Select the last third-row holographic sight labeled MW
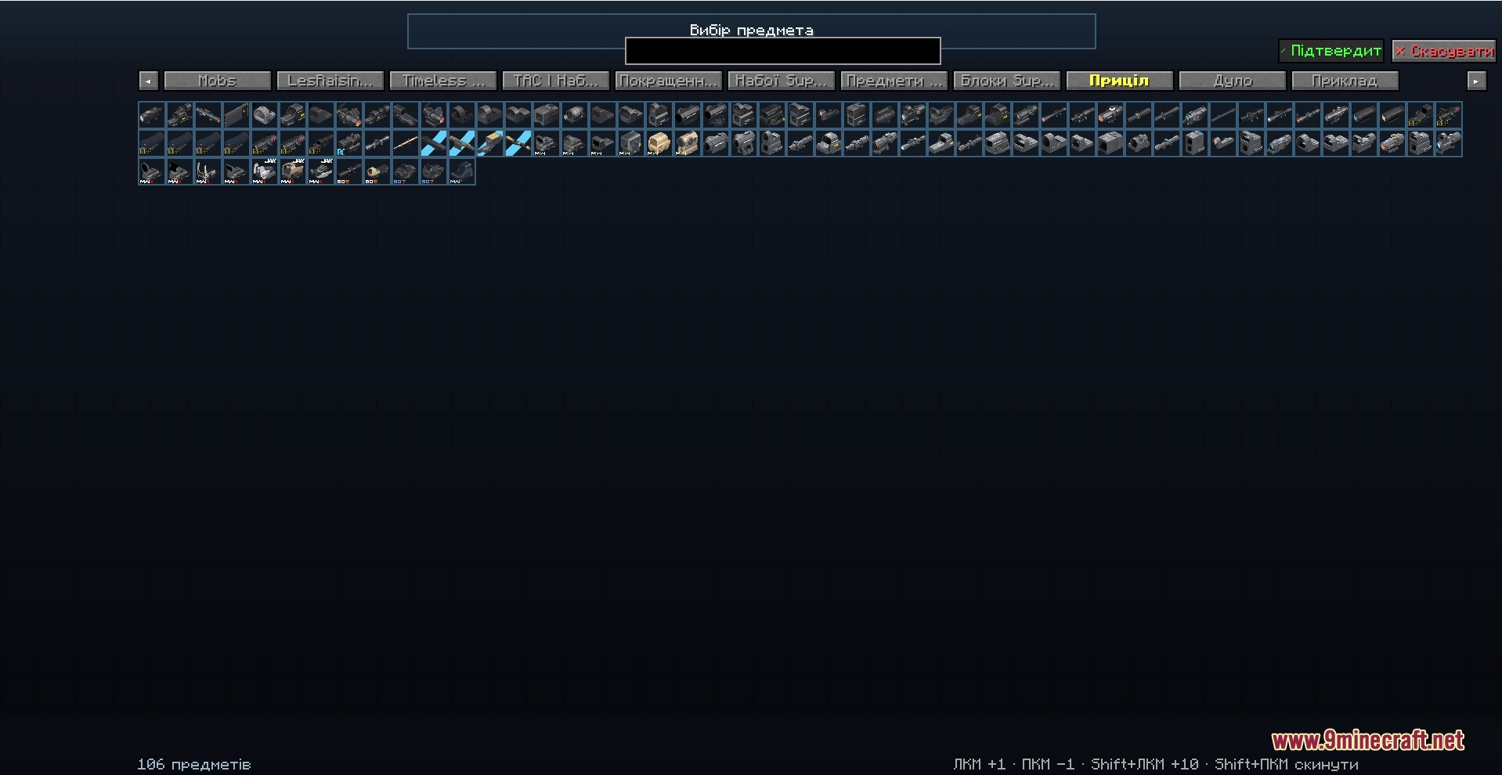The width and height of the screenshot is (1502, 775). pyautogui.click(x=462, y=171)
